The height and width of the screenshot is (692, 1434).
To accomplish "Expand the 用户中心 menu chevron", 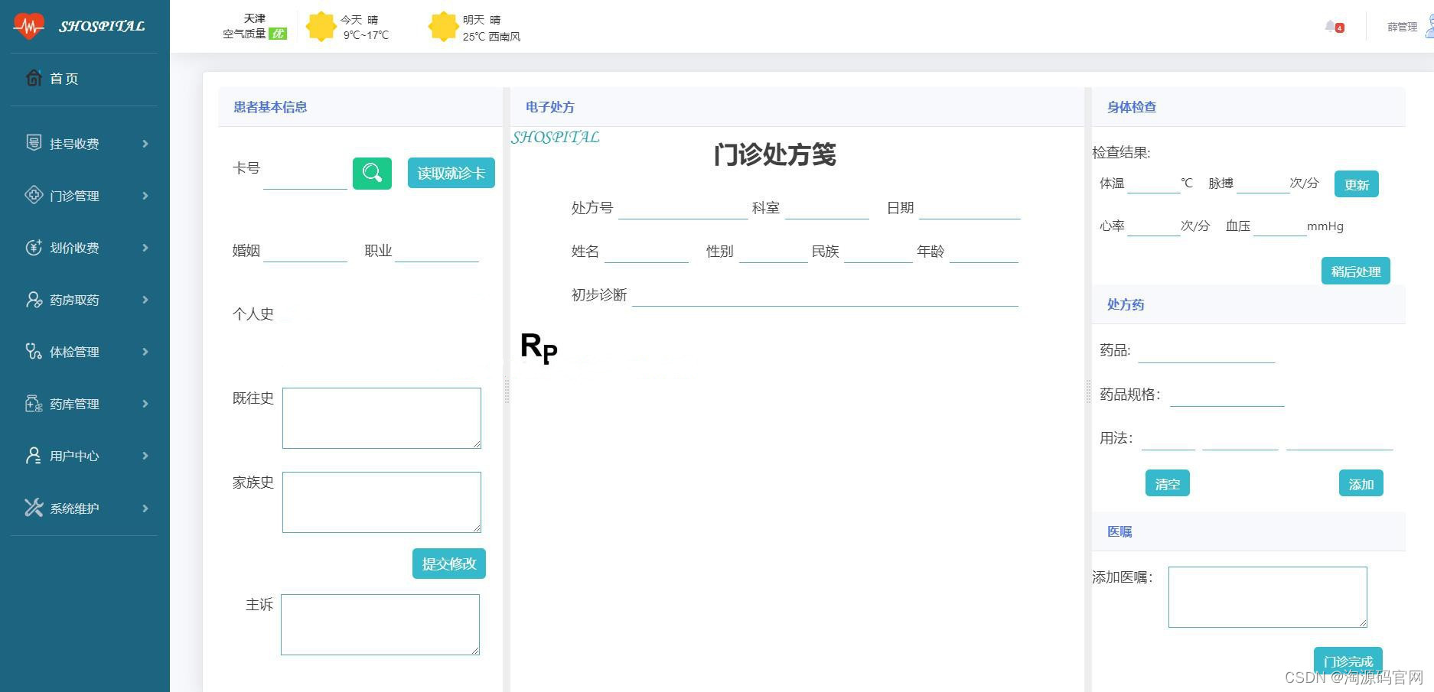I will pos(145,455).
